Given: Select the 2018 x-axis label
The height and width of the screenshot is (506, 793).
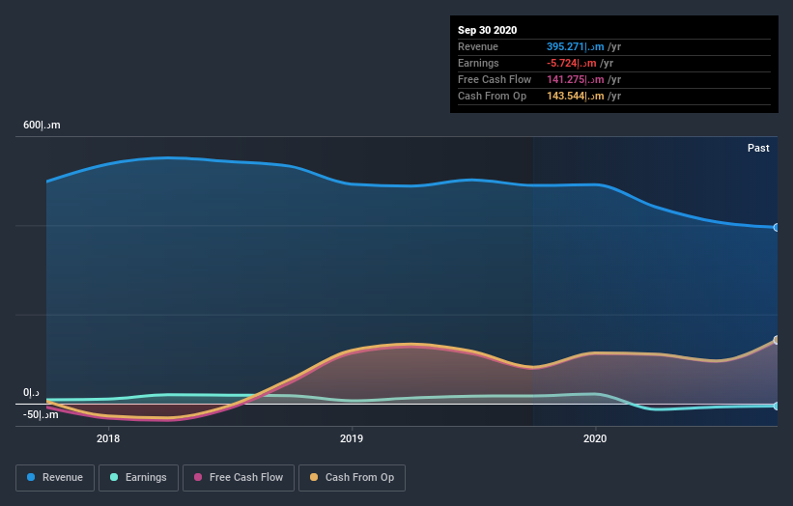Looking at the screenshot, I should (108, 438).
